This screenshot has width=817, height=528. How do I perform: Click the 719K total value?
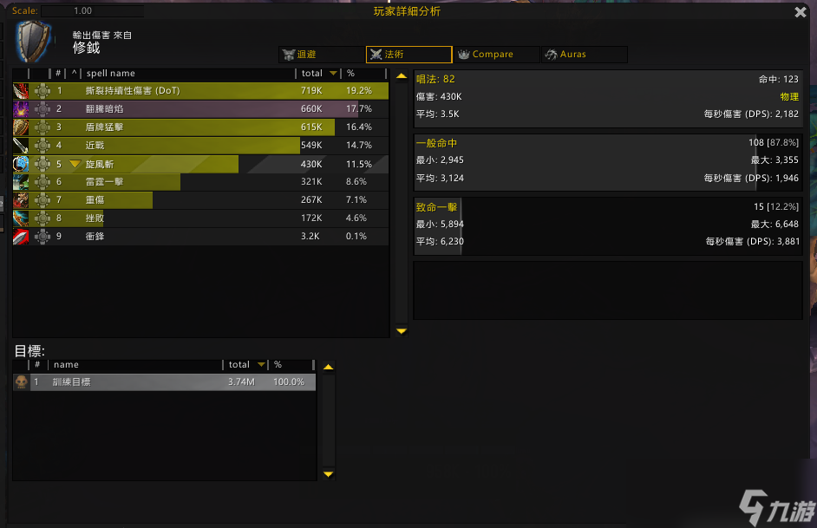point(311,91)
